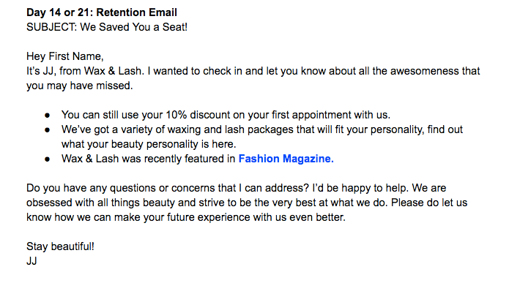Click the word Hey in the greeting
Viewport: 520px width, 283px height.
click(36, 56)
